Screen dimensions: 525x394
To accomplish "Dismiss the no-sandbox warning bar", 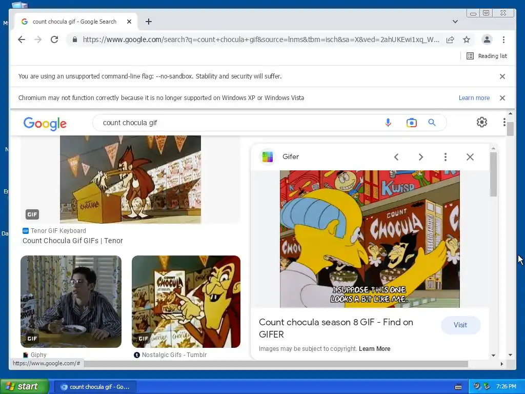I will point(502,76).
